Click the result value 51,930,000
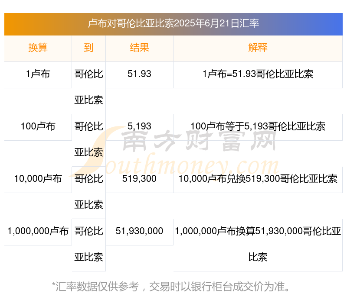This screenshot has width=347, height=300. [139, 231]
